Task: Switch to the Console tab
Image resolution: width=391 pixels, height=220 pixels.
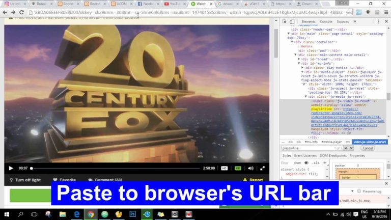Action: pyautogui.click(x=326, y=21)
